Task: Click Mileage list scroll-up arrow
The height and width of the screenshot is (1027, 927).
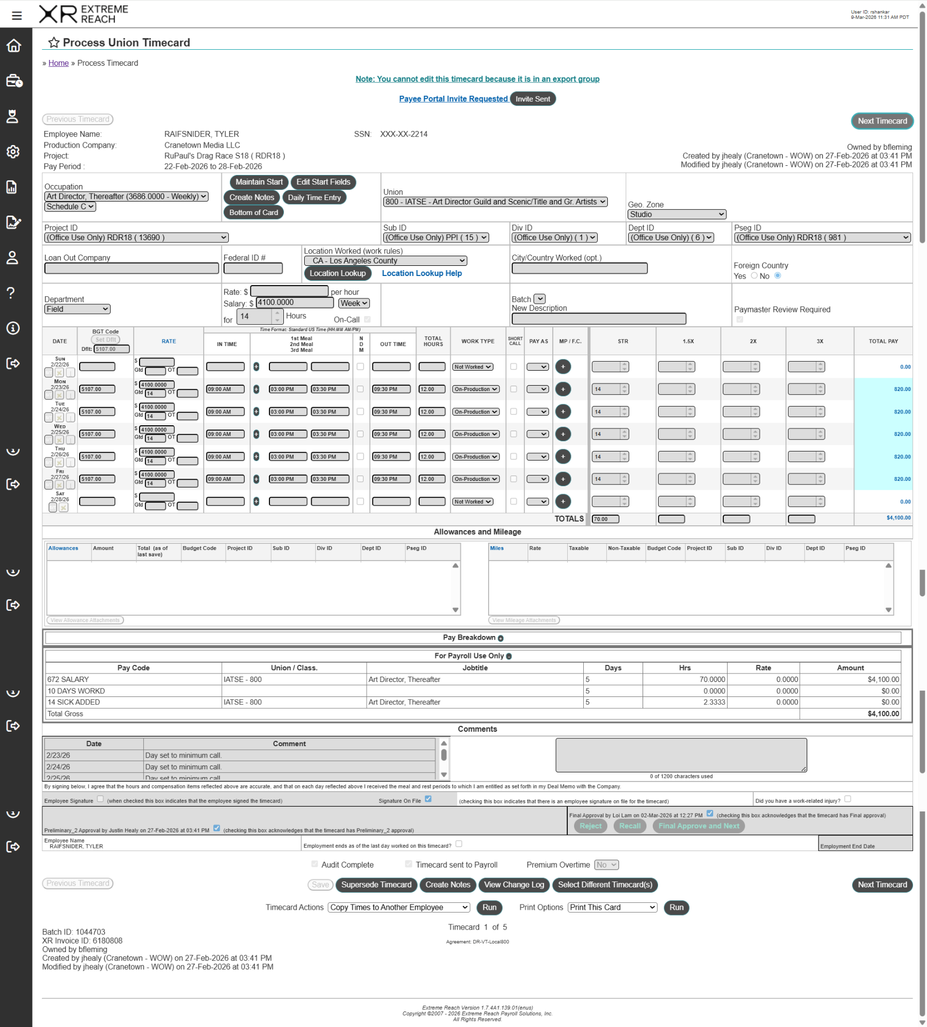Action: [888, 565]
